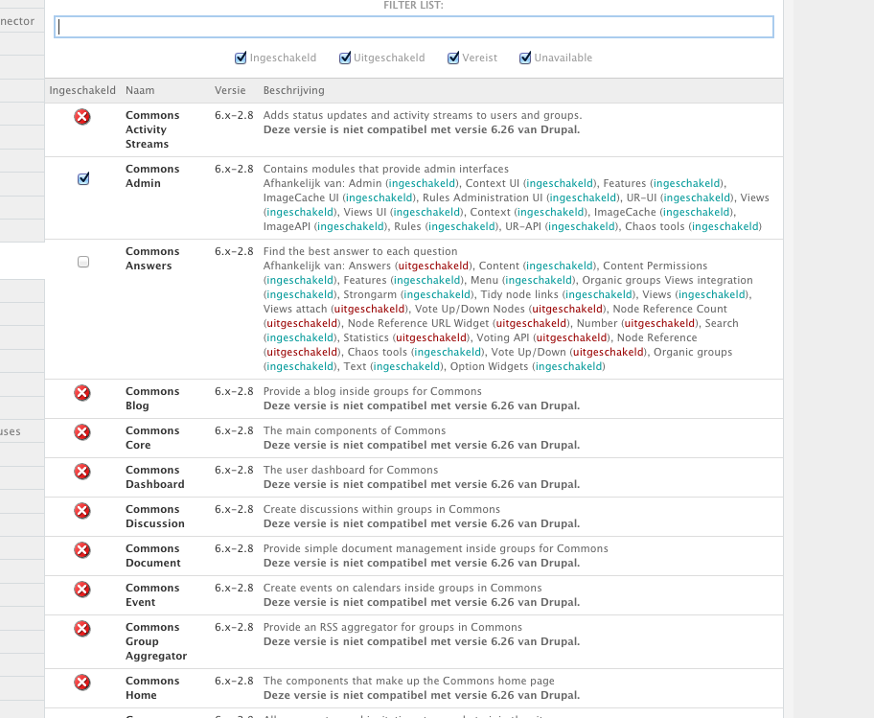The image size is (874, 718).
Task: Click the Option Widgets ingeschakeld dependency status
Action: pyautogui.click(x=568, y=367)
